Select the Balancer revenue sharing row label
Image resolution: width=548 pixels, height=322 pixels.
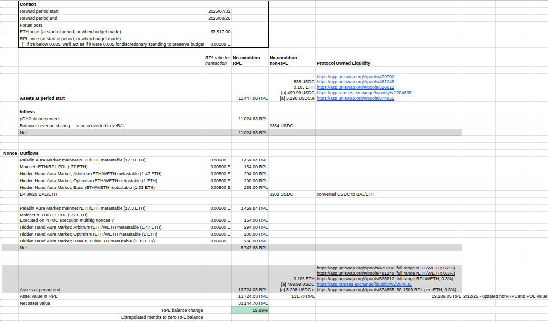pos(72,126)
